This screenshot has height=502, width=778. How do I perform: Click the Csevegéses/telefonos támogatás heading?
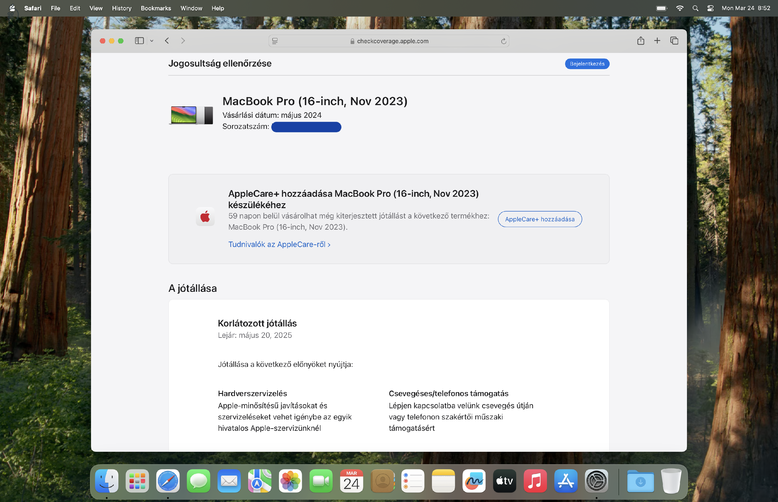pyautogui.click(x=449, y=394)
